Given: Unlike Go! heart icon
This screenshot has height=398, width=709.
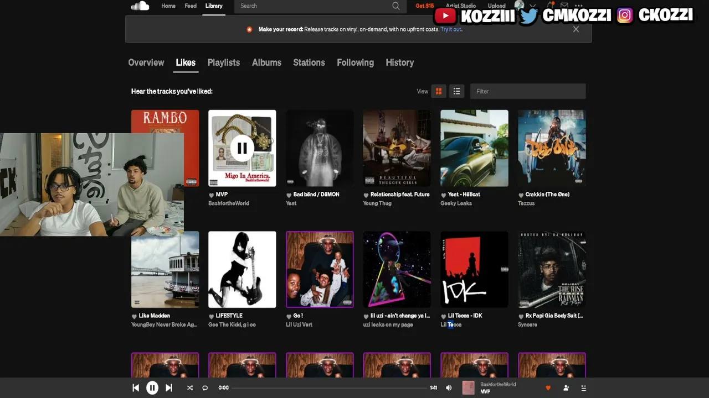Looking at the screenshot, I should coord(289,316).
